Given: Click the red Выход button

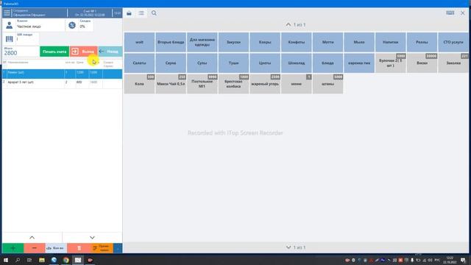Looking at the screenshot, I should click(83, 52).
